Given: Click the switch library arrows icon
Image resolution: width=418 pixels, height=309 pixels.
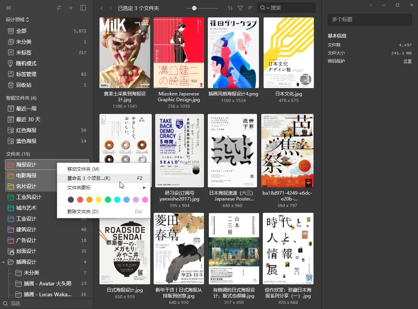Looking at the screenshot, I should 59,8.
